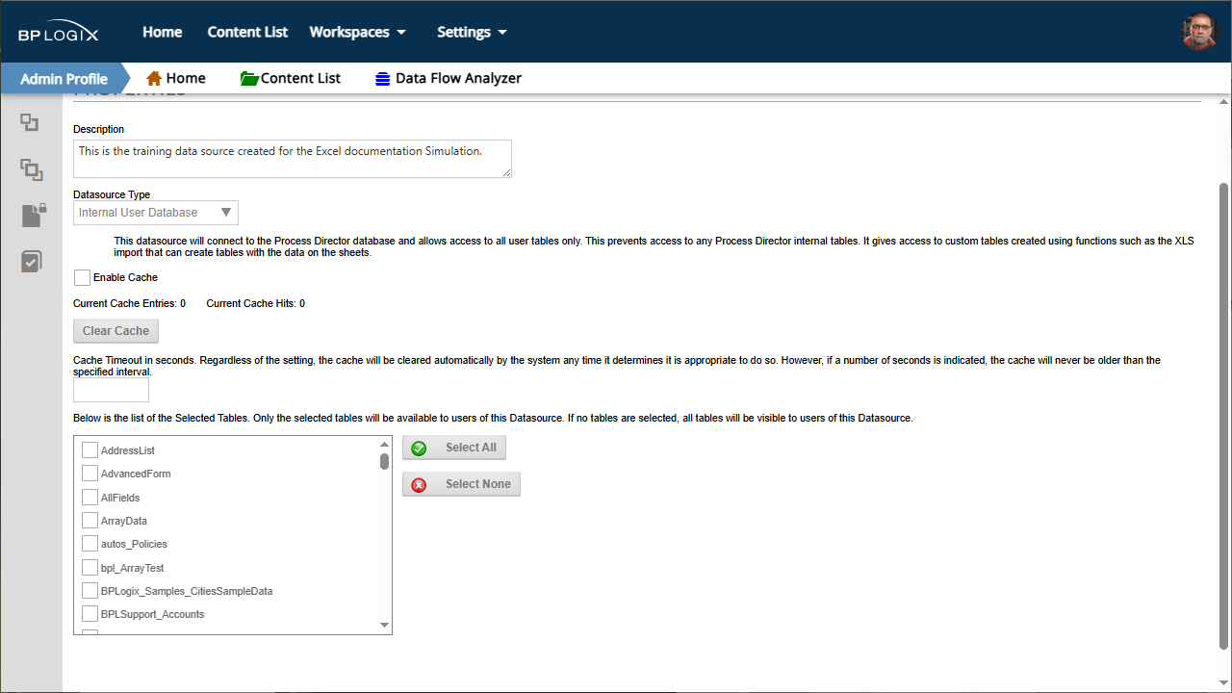Click the Select None button
The height and width of the screenshot is (693, 1232).
[x=461, y=484]
